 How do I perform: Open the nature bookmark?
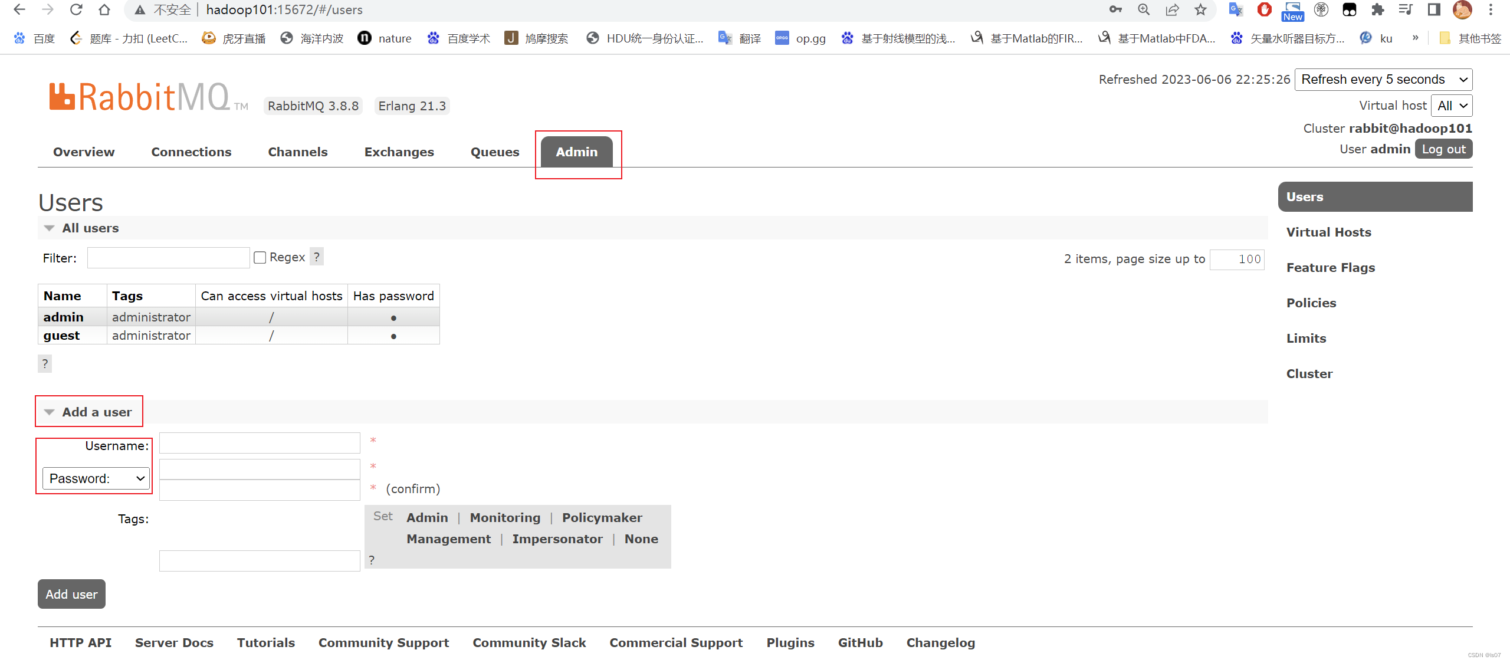pos(385,38)
